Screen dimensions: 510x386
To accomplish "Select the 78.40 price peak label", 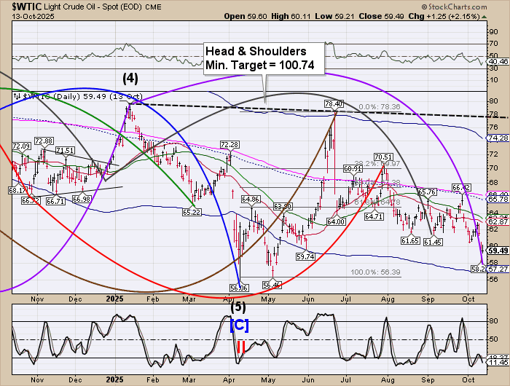I will [x=333, y=105].
